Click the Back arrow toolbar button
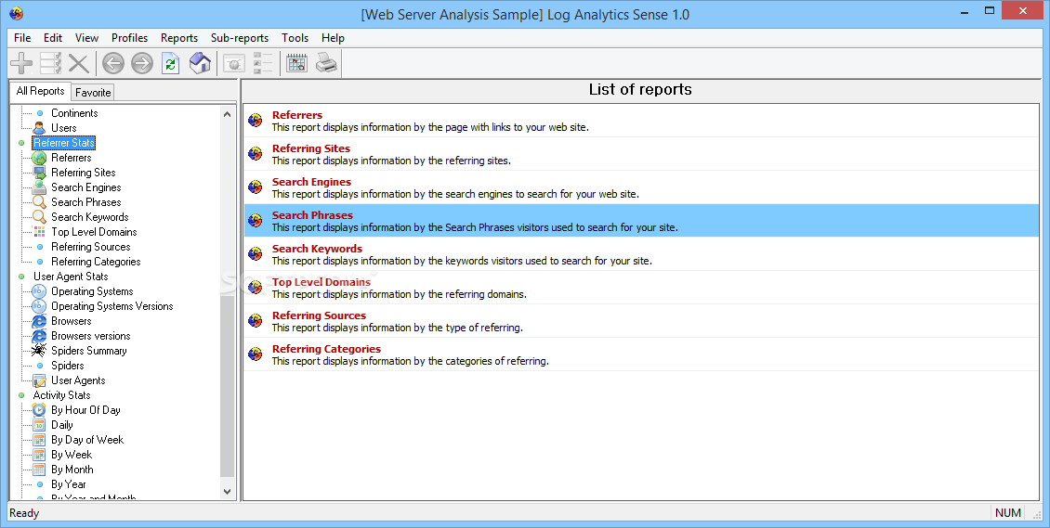The image size is (1050, 528). coord(113,63)
